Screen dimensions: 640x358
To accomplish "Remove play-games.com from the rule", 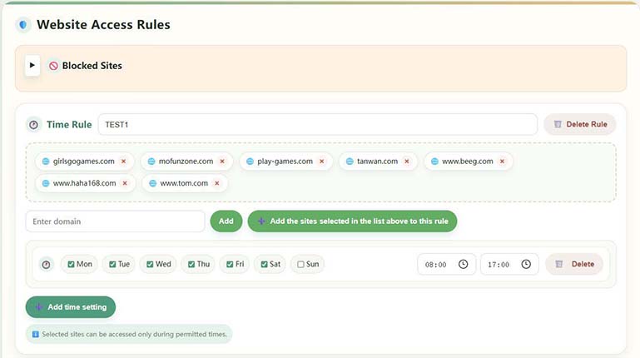I will click(321, 162).
